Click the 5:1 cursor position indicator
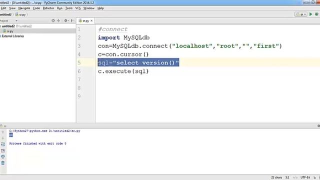This screenshot has height=180, width=320. 287,177
